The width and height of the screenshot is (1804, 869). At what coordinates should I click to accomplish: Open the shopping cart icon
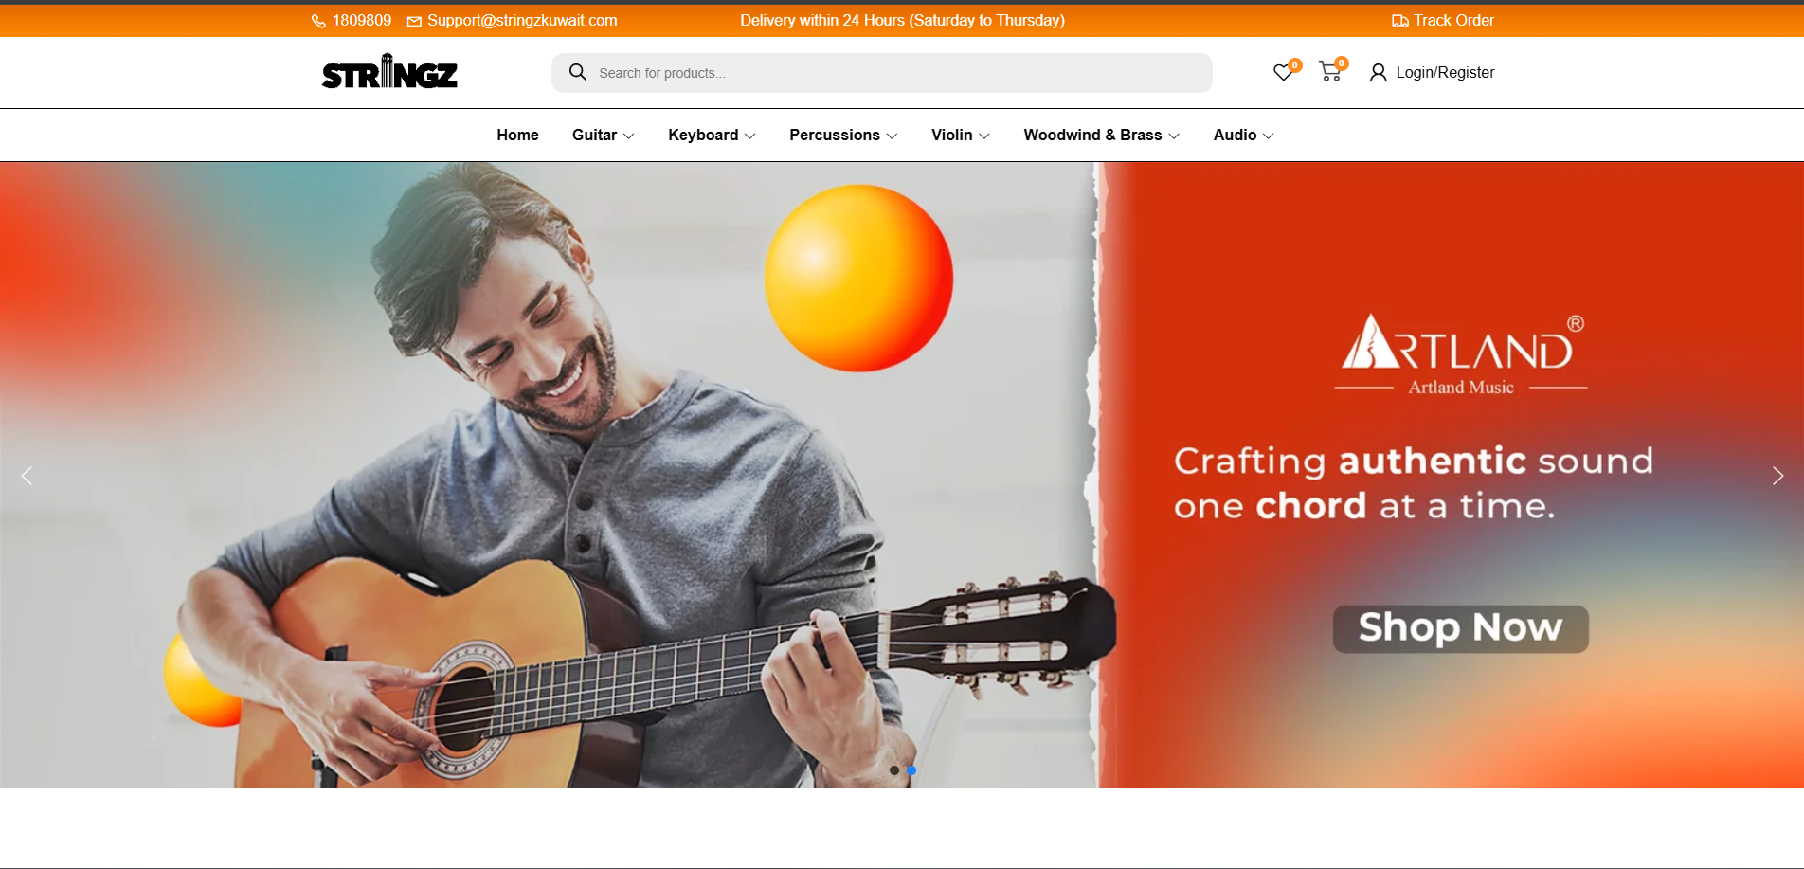(1330, 72)
